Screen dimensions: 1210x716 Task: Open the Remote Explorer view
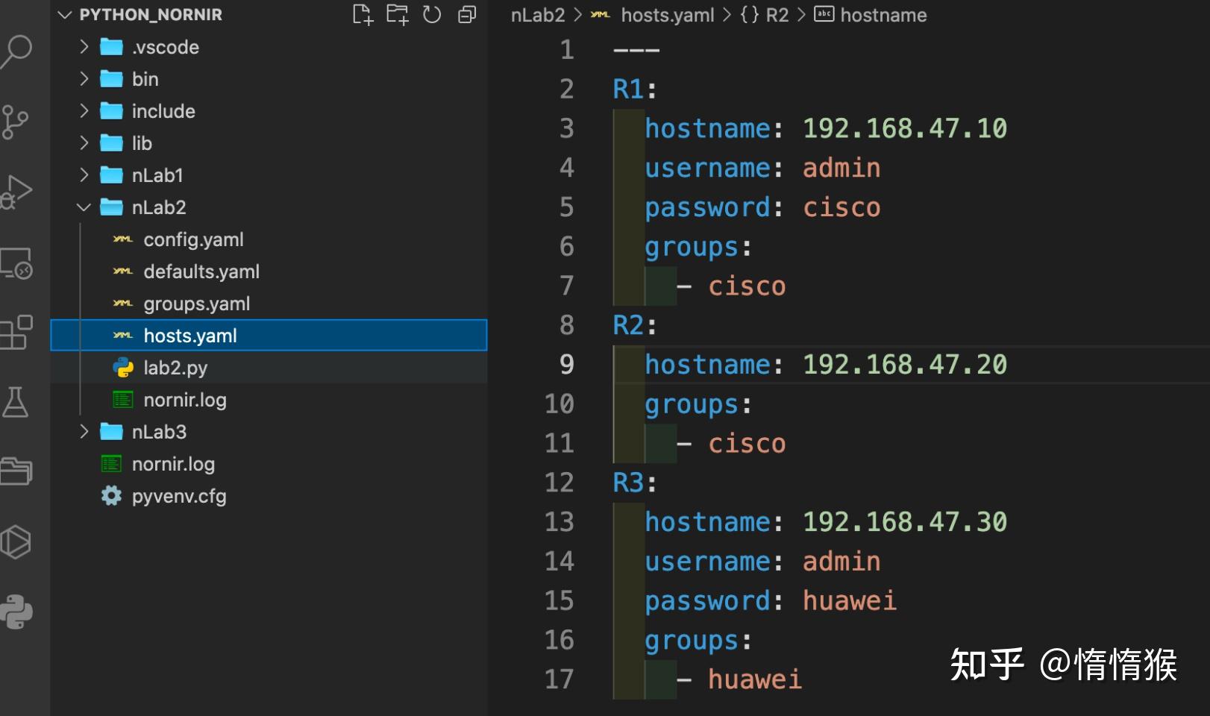[x=16, y=263]
